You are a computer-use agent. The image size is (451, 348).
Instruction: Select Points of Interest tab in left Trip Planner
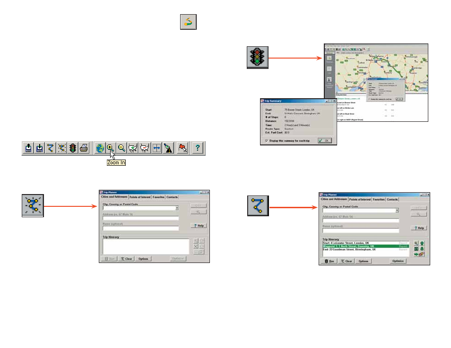(140, 197)
